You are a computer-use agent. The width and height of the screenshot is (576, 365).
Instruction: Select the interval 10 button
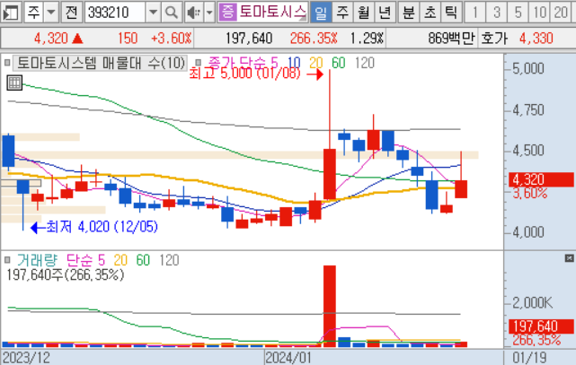(x=540, y=13)
